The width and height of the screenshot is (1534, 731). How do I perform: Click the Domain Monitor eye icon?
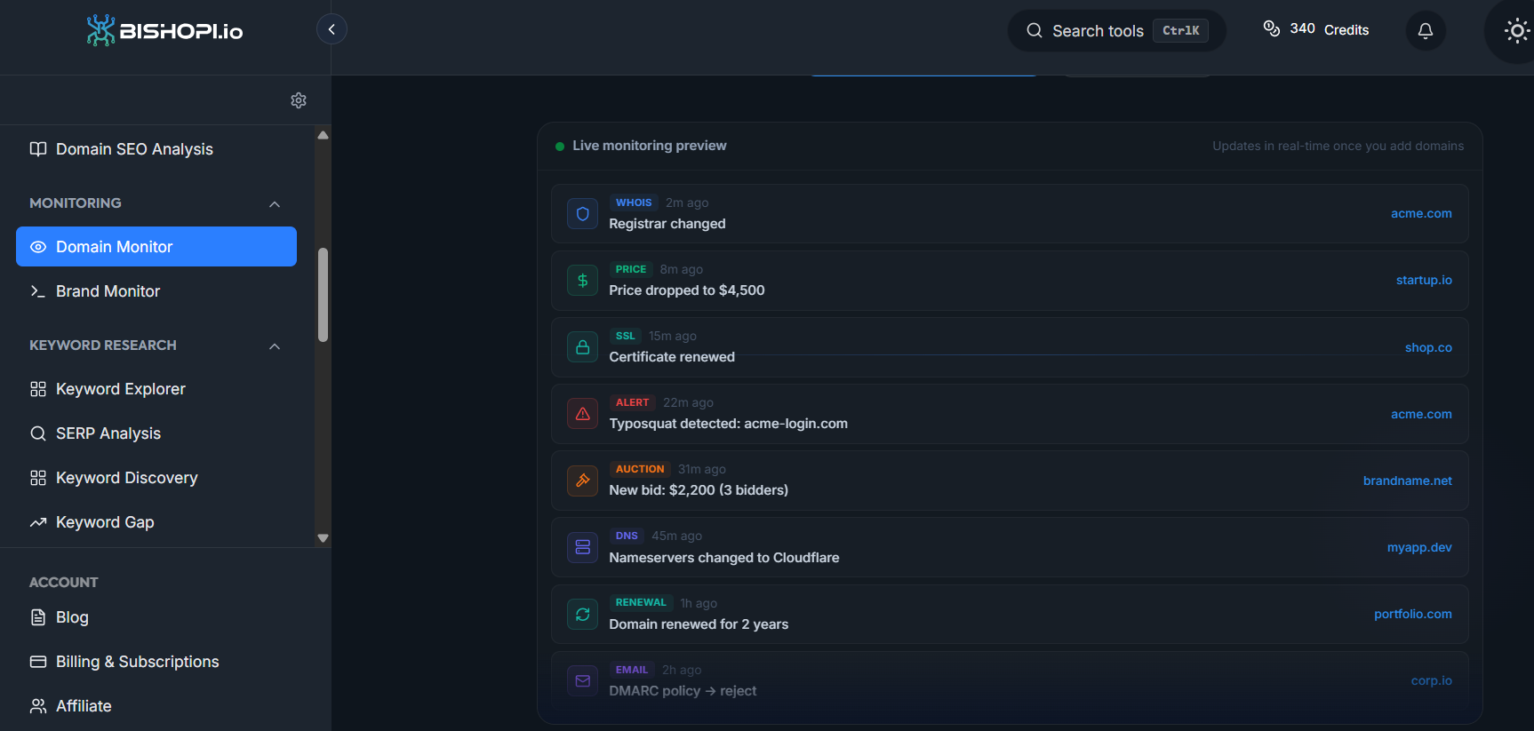click(38, 247)
